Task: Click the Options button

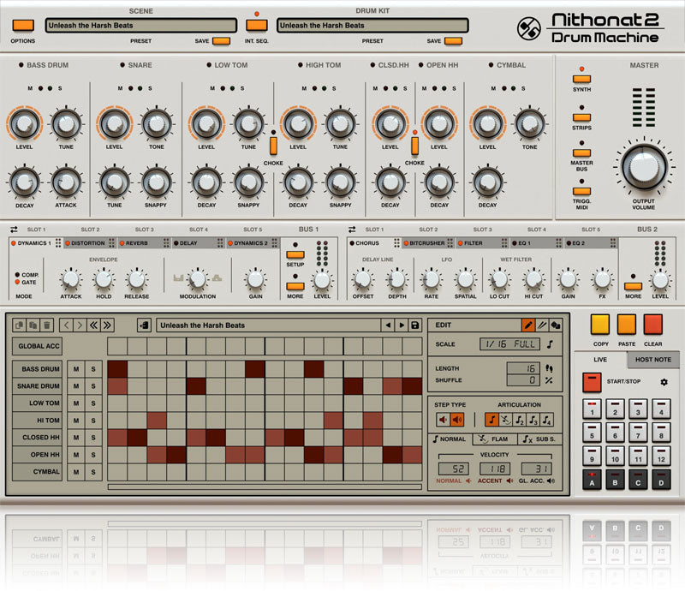Action: [23, 26]
